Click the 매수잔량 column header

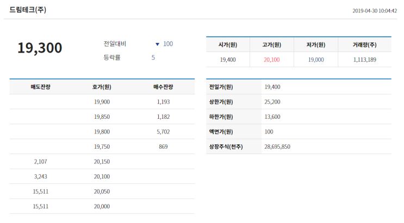pyautogui.click(x=163, y=87)
